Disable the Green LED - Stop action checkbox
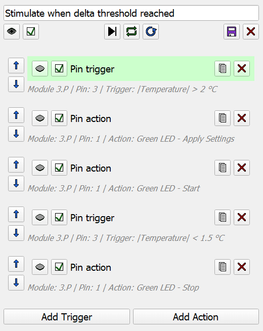Image resolution: width=263 pixels, height=331 pixels. 59,267
